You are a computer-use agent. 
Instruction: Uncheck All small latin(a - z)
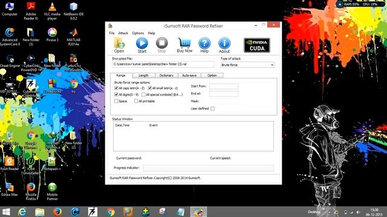[149, 88]
